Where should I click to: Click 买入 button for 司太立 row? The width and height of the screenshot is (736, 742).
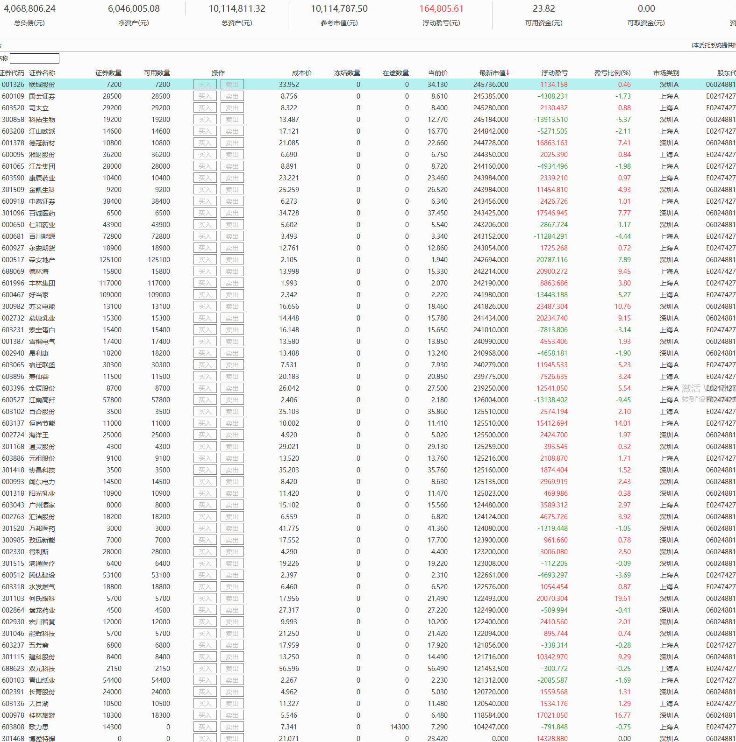[205, 108]
